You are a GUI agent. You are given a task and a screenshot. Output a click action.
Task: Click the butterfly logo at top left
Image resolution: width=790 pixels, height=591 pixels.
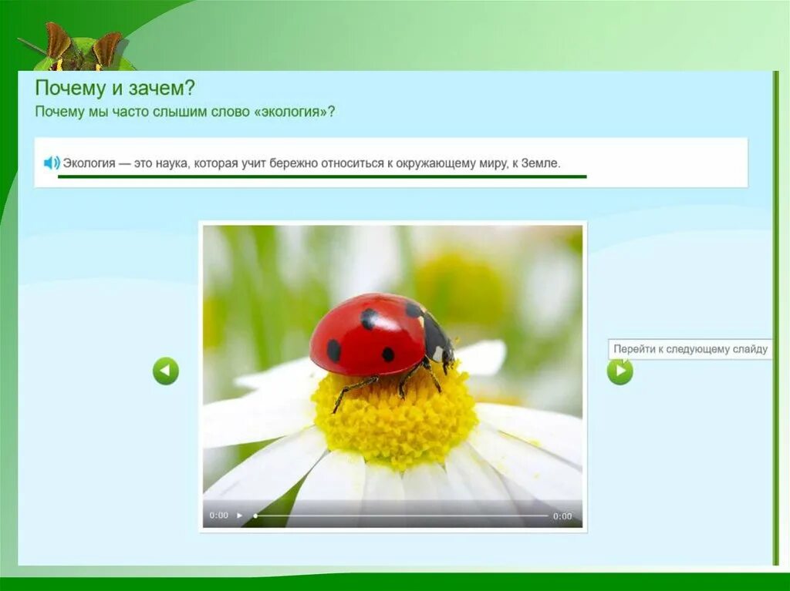coord(76,47)
